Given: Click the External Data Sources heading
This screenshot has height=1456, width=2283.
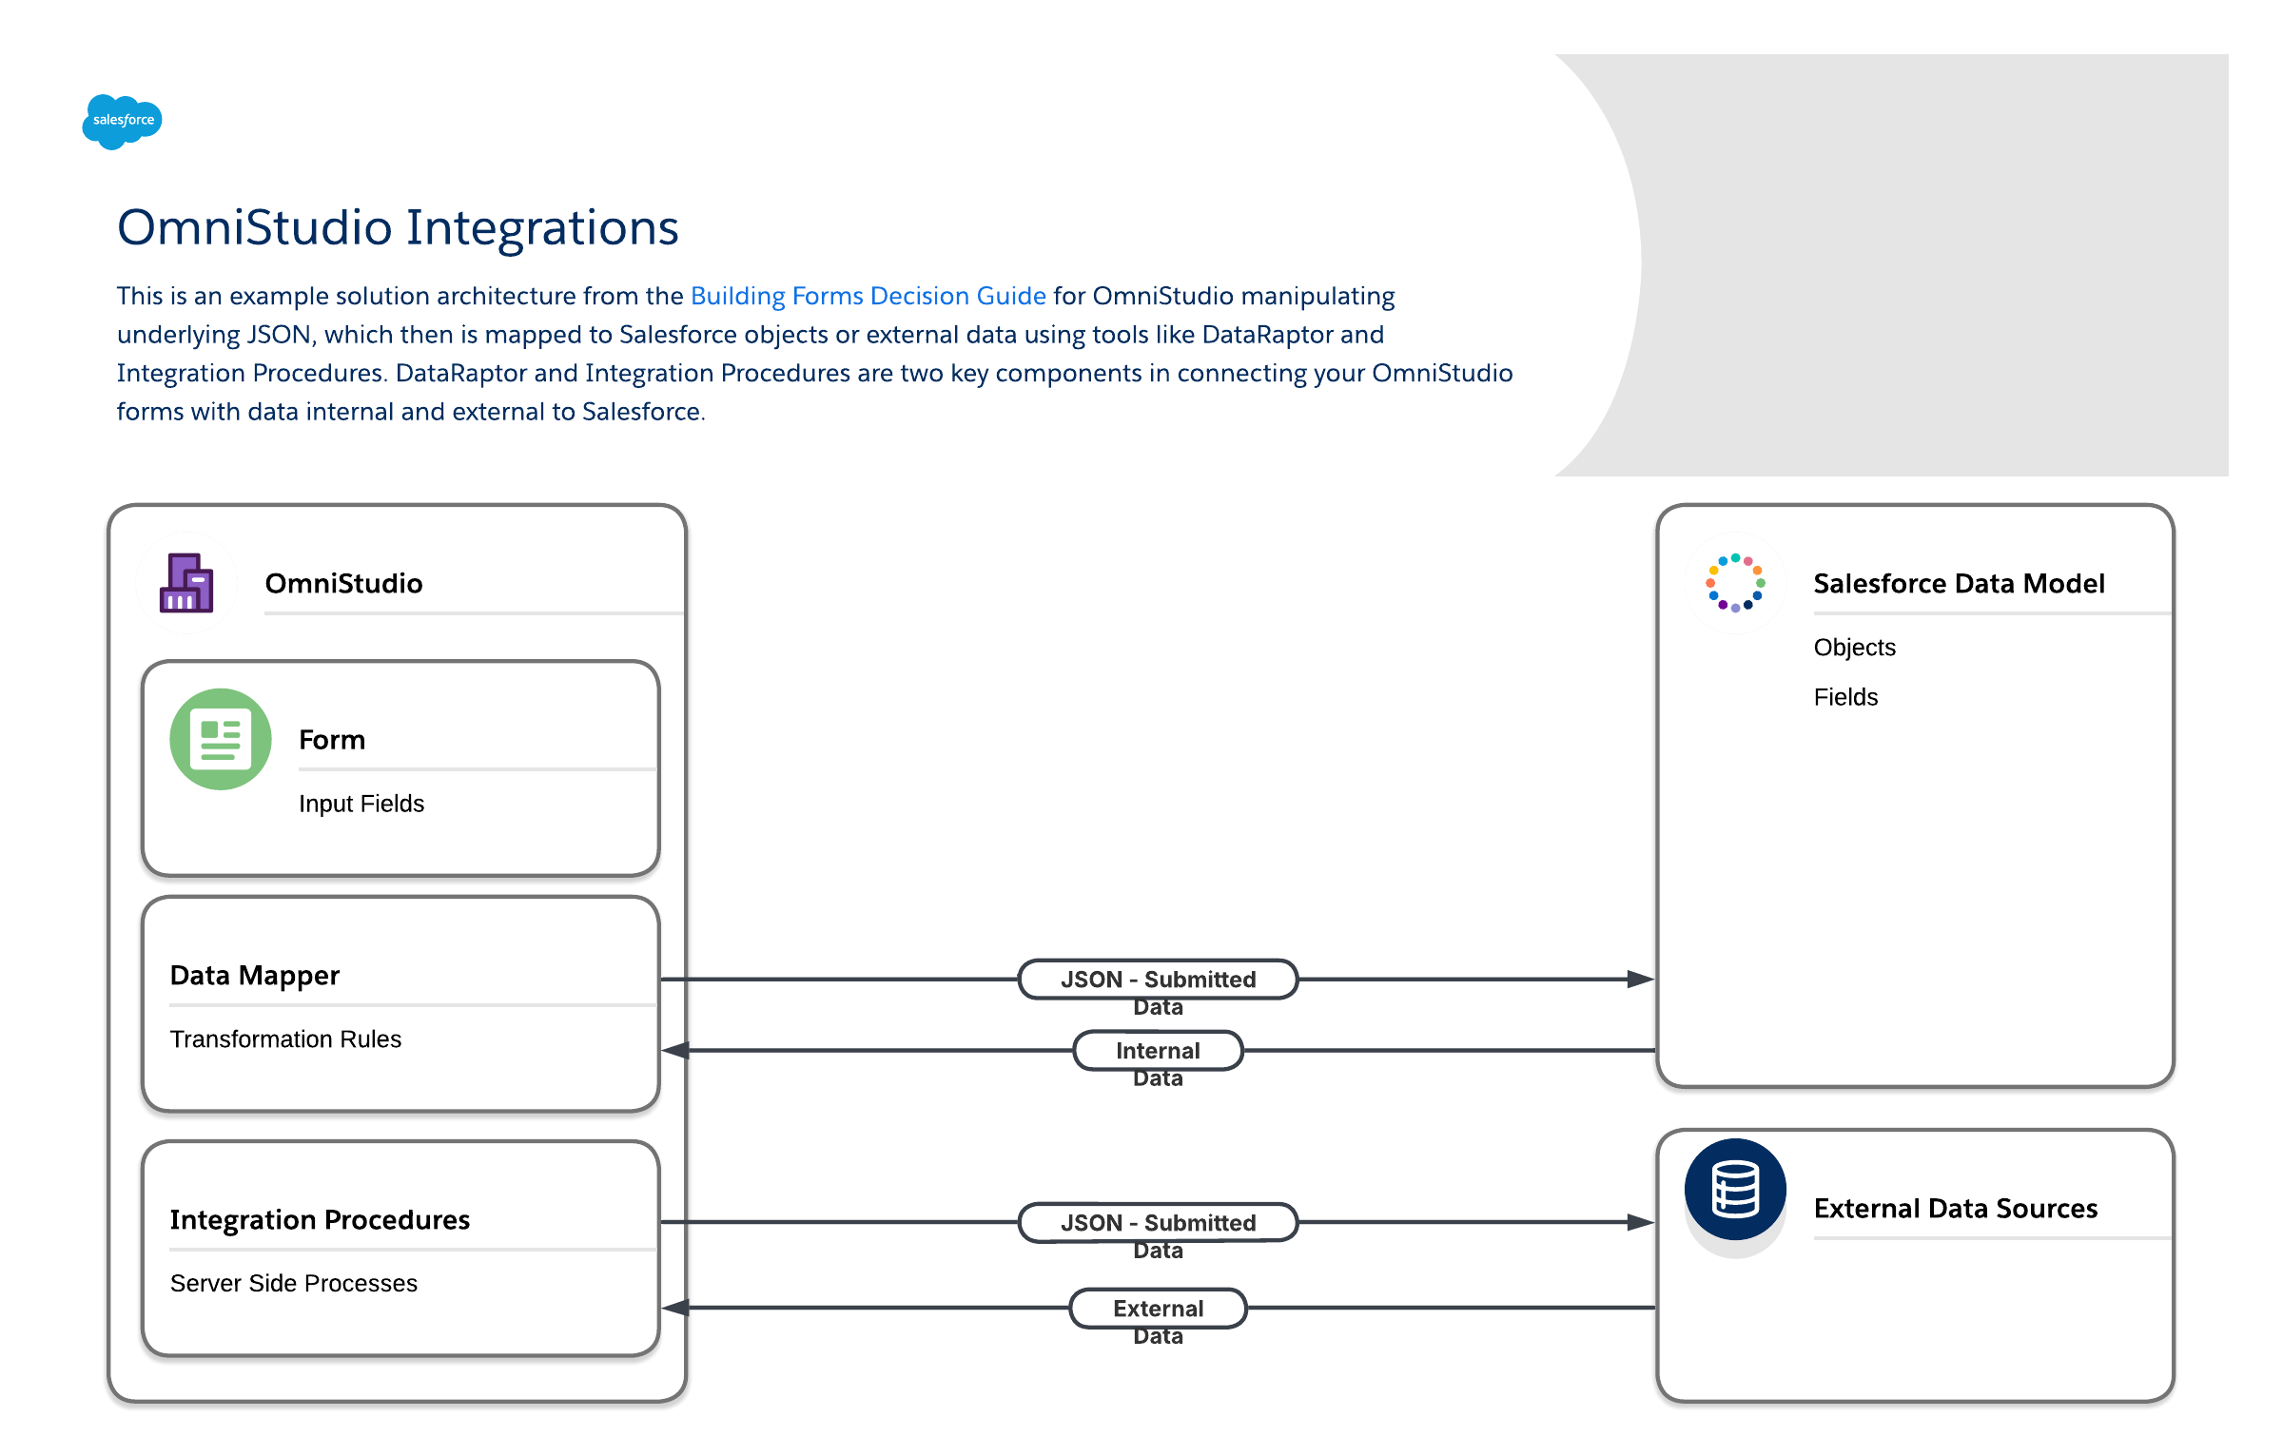Looking at the screenshot, I should [x=1955, y=1208].
